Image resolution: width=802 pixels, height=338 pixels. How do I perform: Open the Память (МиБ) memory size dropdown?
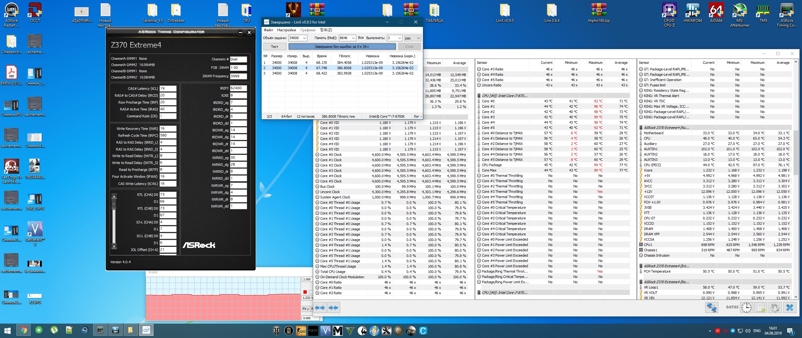pos(353,38)
